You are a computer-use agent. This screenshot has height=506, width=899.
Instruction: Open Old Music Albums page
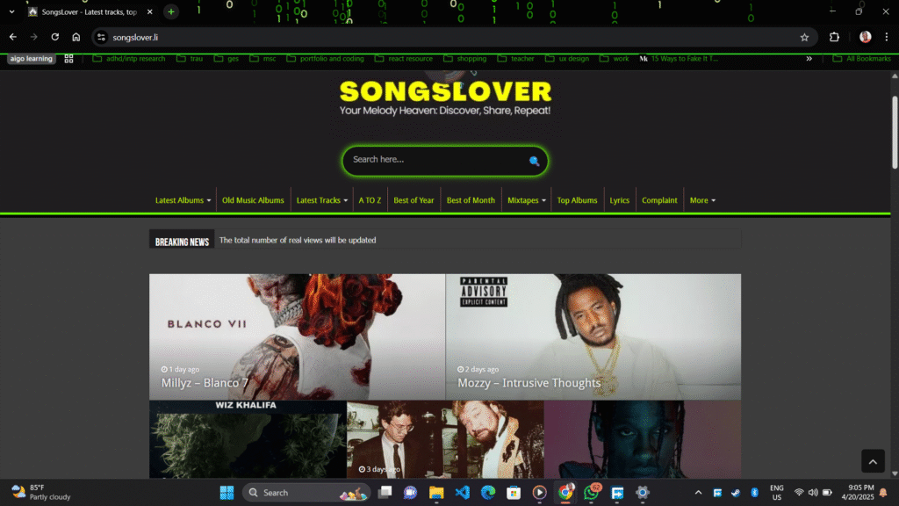pyautogui.click(x=253, y=200)
